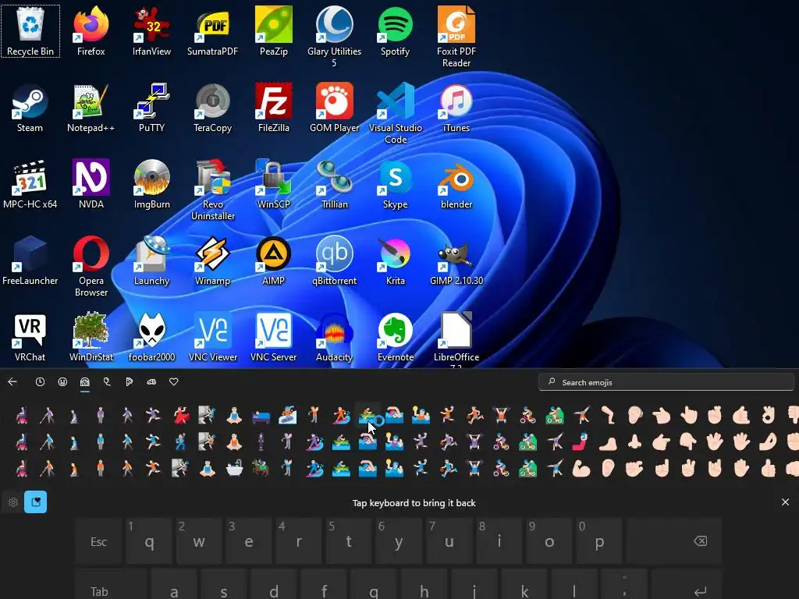The width and height of the screenshot is (799, 599).
Task: Insert the person sleeping in bed emoji
Action: coord(261,416)
